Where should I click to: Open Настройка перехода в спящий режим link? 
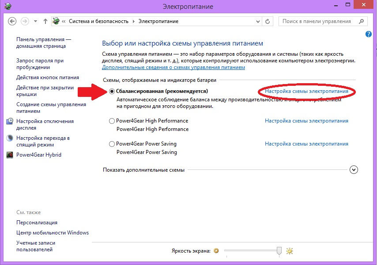point(43,142)
